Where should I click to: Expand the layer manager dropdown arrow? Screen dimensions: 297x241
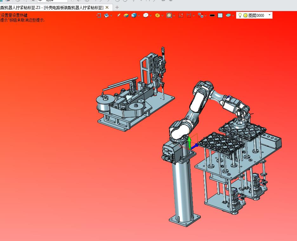coord(233,16)
